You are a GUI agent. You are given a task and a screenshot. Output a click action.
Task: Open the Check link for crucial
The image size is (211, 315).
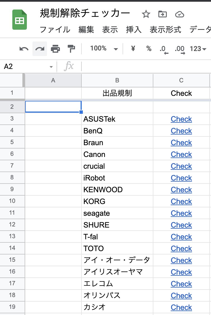[x=181, y=166]
